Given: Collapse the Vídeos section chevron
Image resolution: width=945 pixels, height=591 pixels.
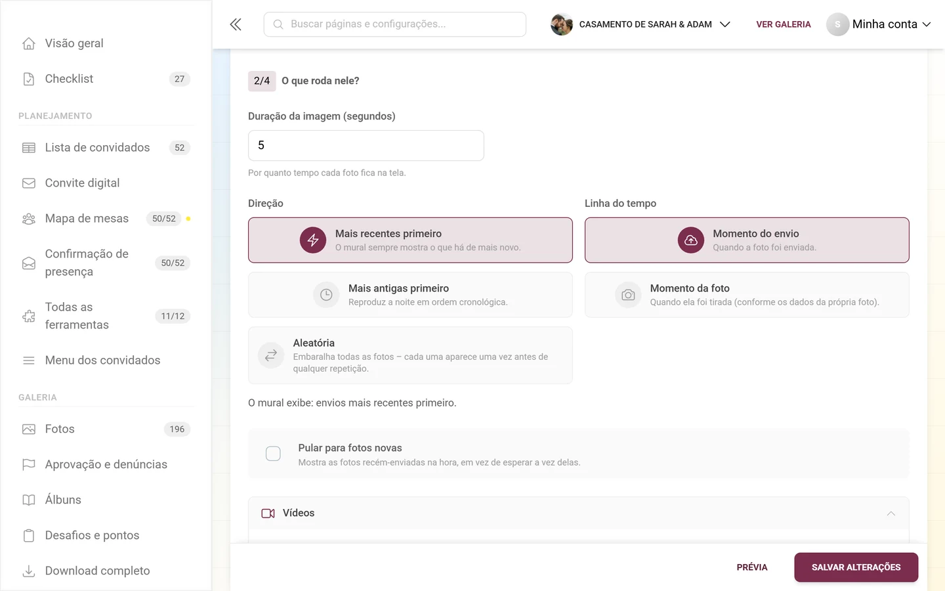Looking at the screenshot, I should [x=891, y=514].
